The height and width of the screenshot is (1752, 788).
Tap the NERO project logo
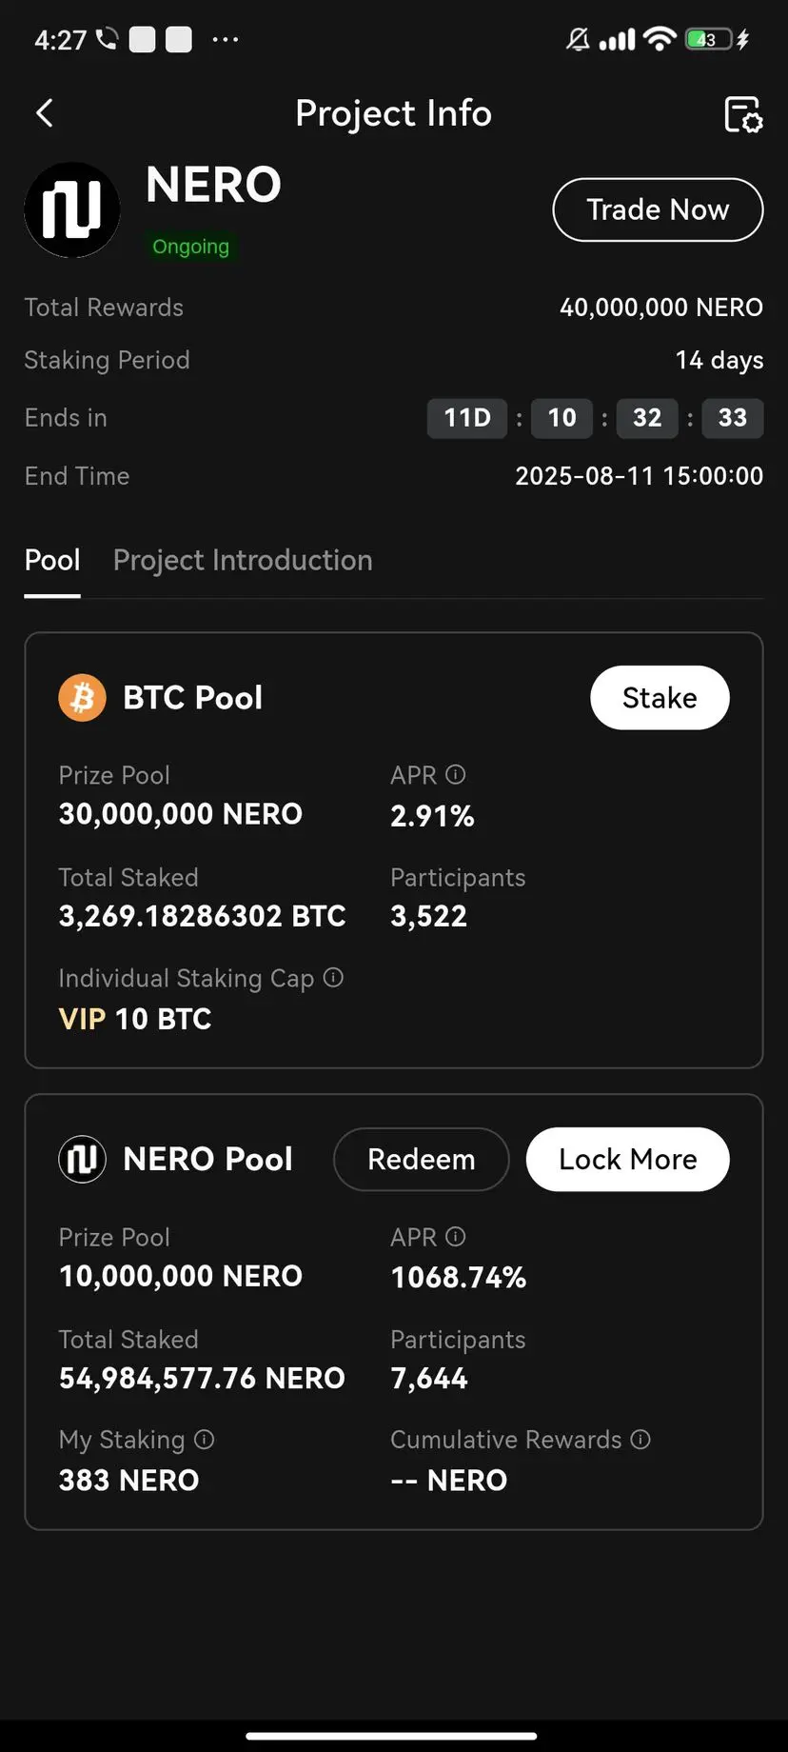pos(72,209)
